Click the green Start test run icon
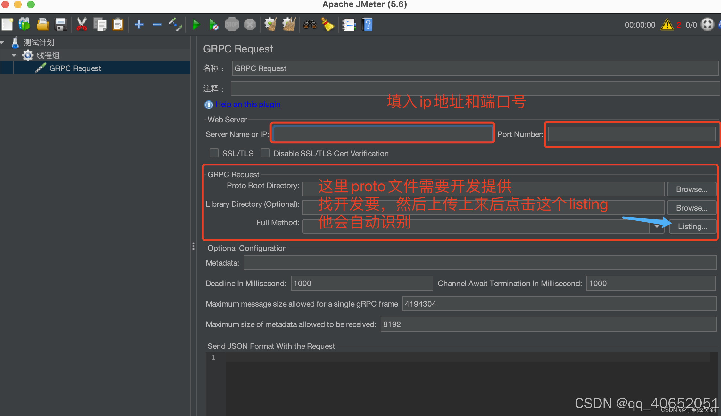This screenshot has height=416, width=721. tap(196, 25)
